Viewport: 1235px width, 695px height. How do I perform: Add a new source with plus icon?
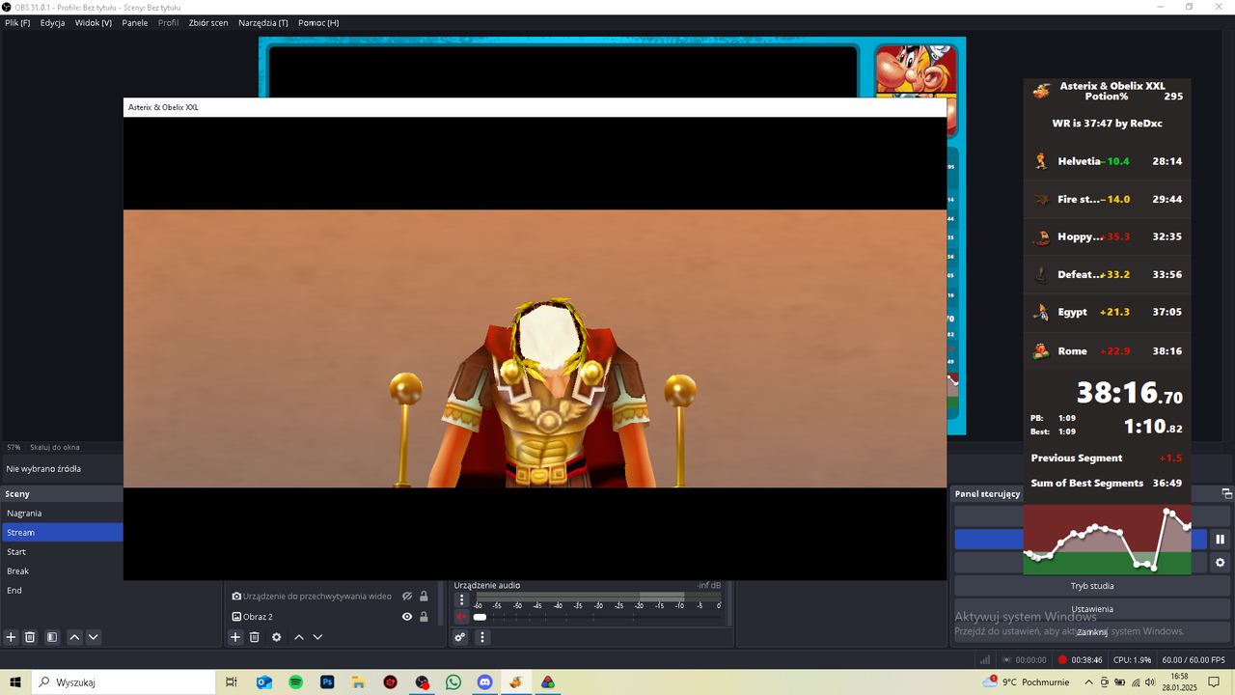point(235,637)
